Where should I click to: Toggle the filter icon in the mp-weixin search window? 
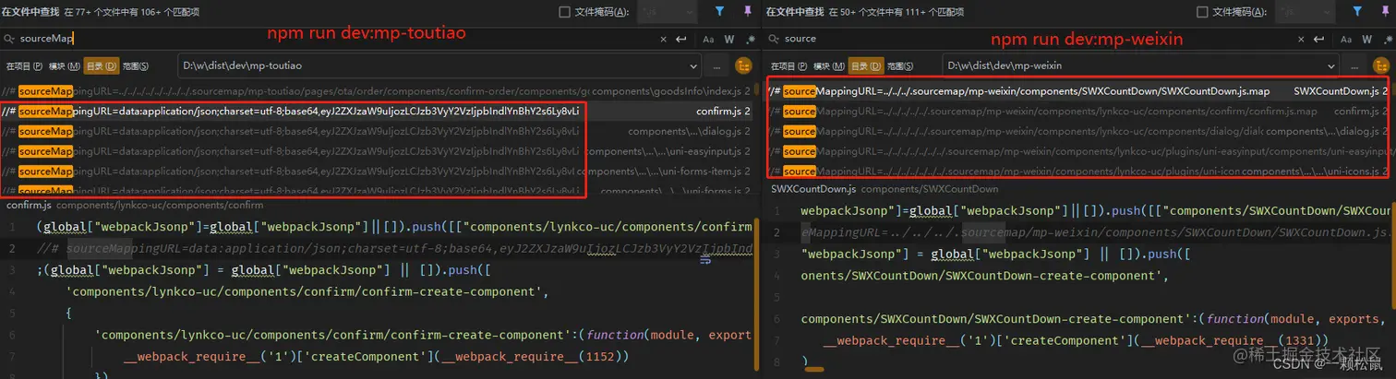1358,12
